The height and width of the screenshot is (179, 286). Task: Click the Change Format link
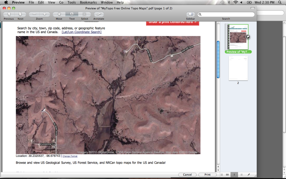[x=70, y=156]
